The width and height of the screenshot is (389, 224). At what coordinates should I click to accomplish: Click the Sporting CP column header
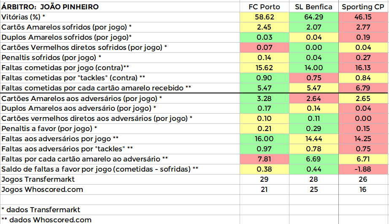[x=363, y=7]
